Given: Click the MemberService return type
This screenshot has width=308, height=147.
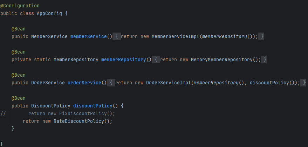Looking at the screenshot, I should click(x=49, y=36).
